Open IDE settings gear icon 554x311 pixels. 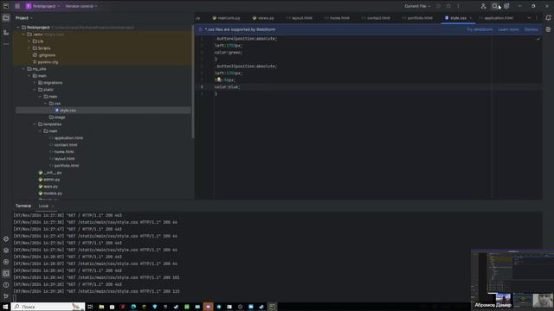(506, 6)
